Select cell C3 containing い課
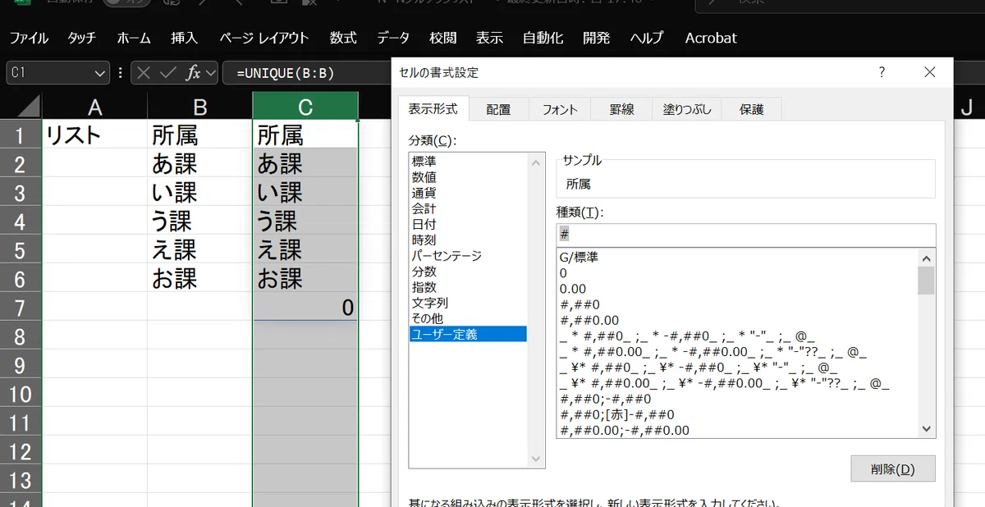This screenshot has width=985, height=507. 305,192
